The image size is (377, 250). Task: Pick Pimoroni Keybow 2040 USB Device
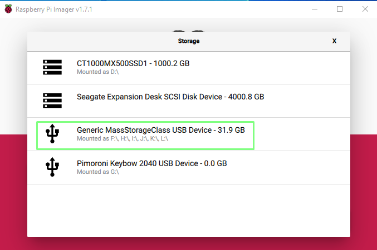pyautogui.click(x=152, y=163)
